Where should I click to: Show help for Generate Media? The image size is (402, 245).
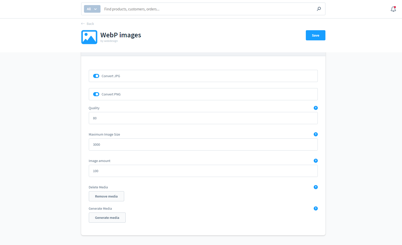(316, 208)
